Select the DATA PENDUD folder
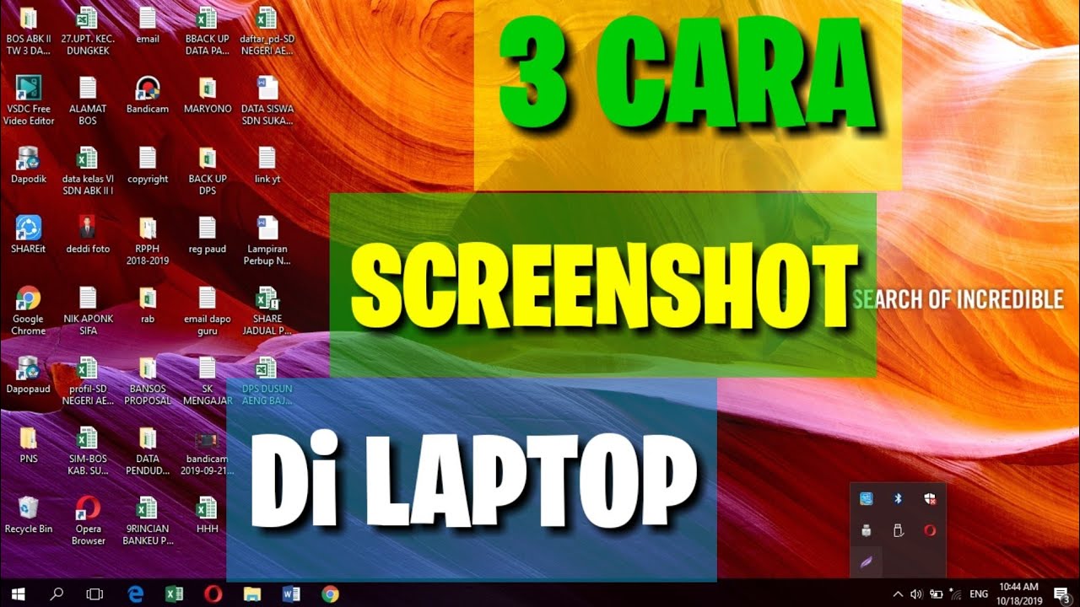Image resolution: width=1080 pixels, height=607 pixels. tap(148, 451)
